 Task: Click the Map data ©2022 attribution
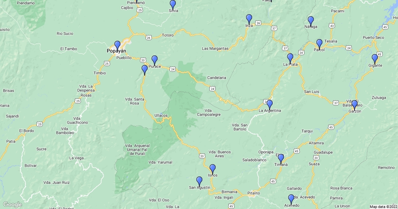(x=383, y=207)
